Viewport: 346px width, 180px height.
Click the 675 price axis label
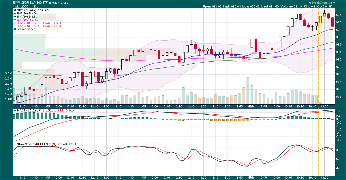tap(339, 97)
